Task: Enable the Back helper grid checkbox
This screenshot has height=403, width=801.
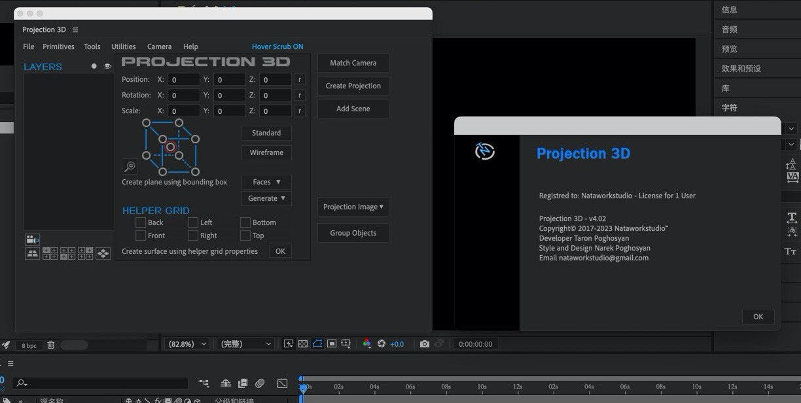Action: point(141,222)
